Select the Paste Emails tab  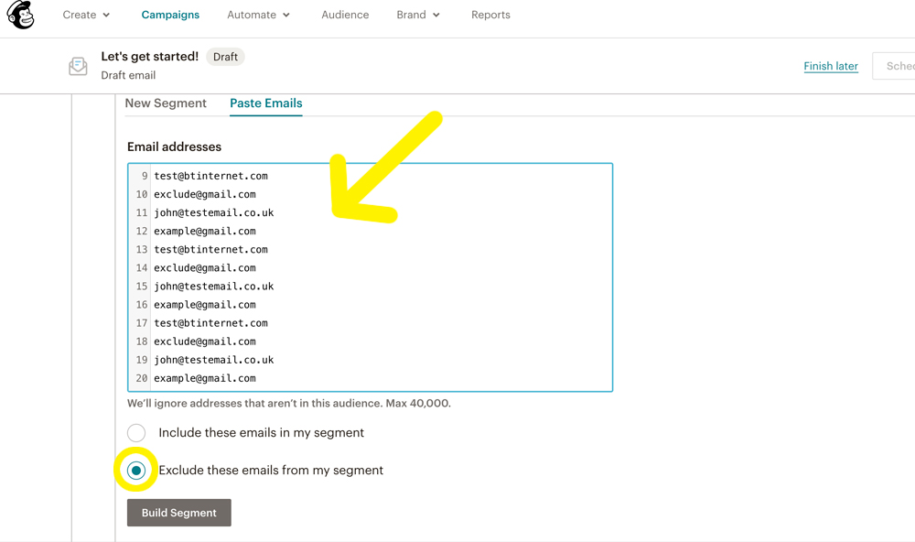[266, 103]
